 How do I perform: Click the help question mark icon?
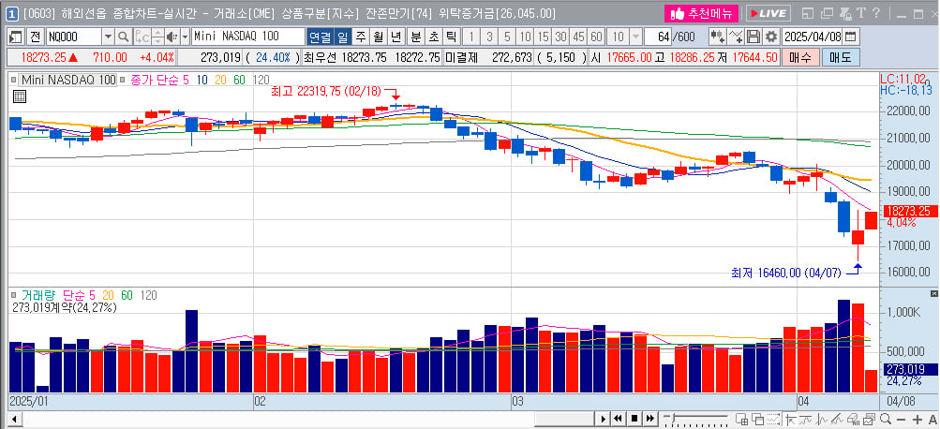[876, 12]
